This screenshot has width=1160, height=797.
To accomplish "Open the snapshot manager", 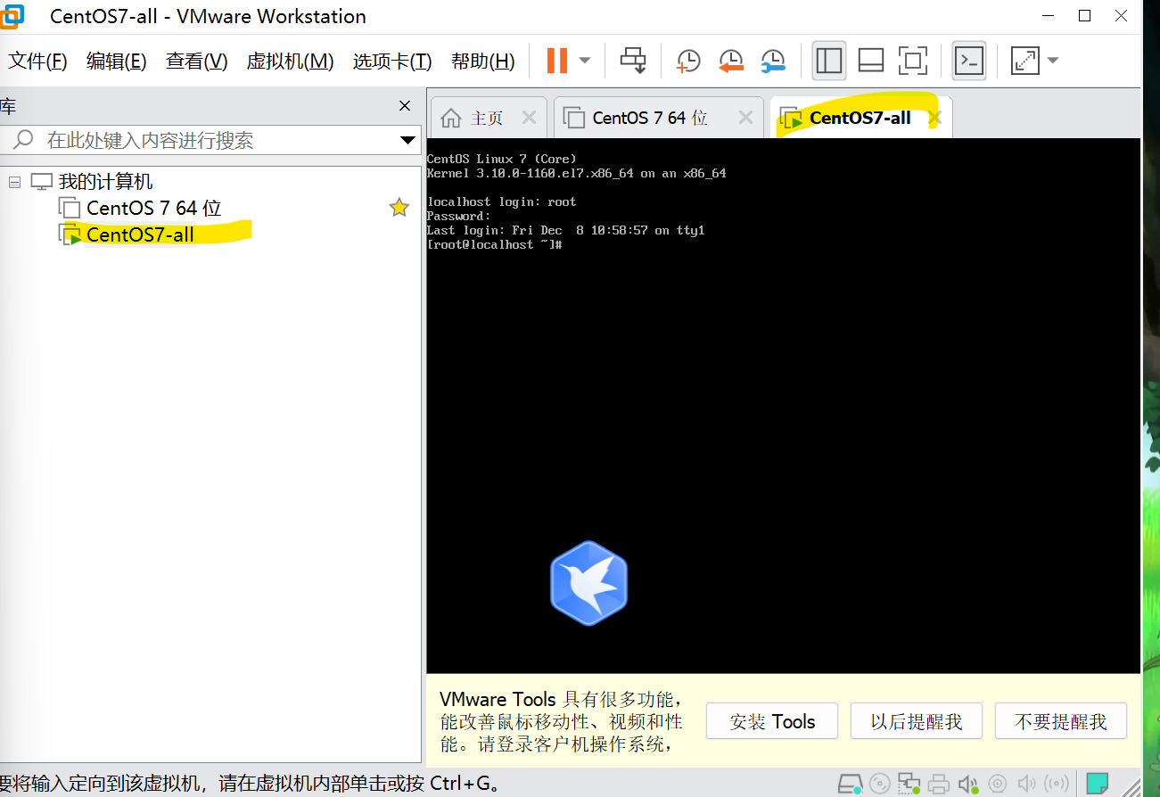I will (x=773, y=61).
